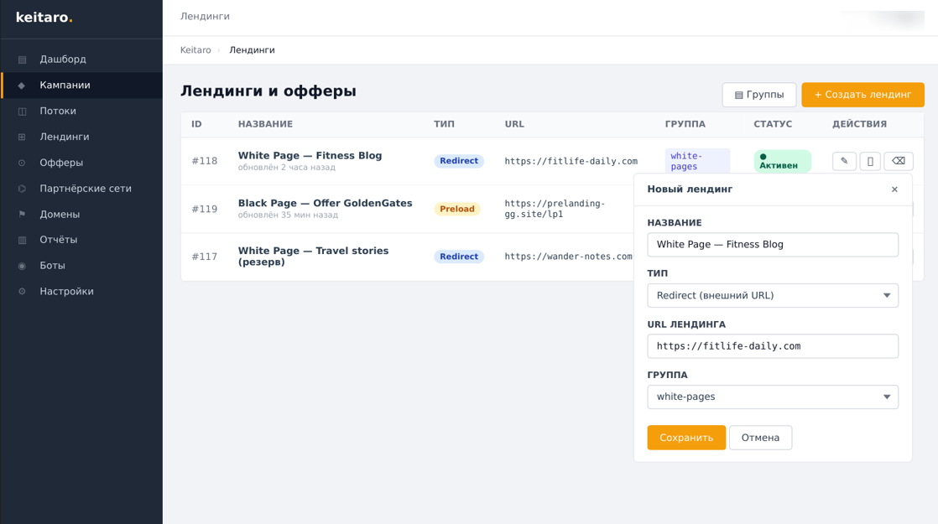This screenshot has height=524, width=938.
Task: Go to Партнёрские сети menu item
Action: click(85, 189)
